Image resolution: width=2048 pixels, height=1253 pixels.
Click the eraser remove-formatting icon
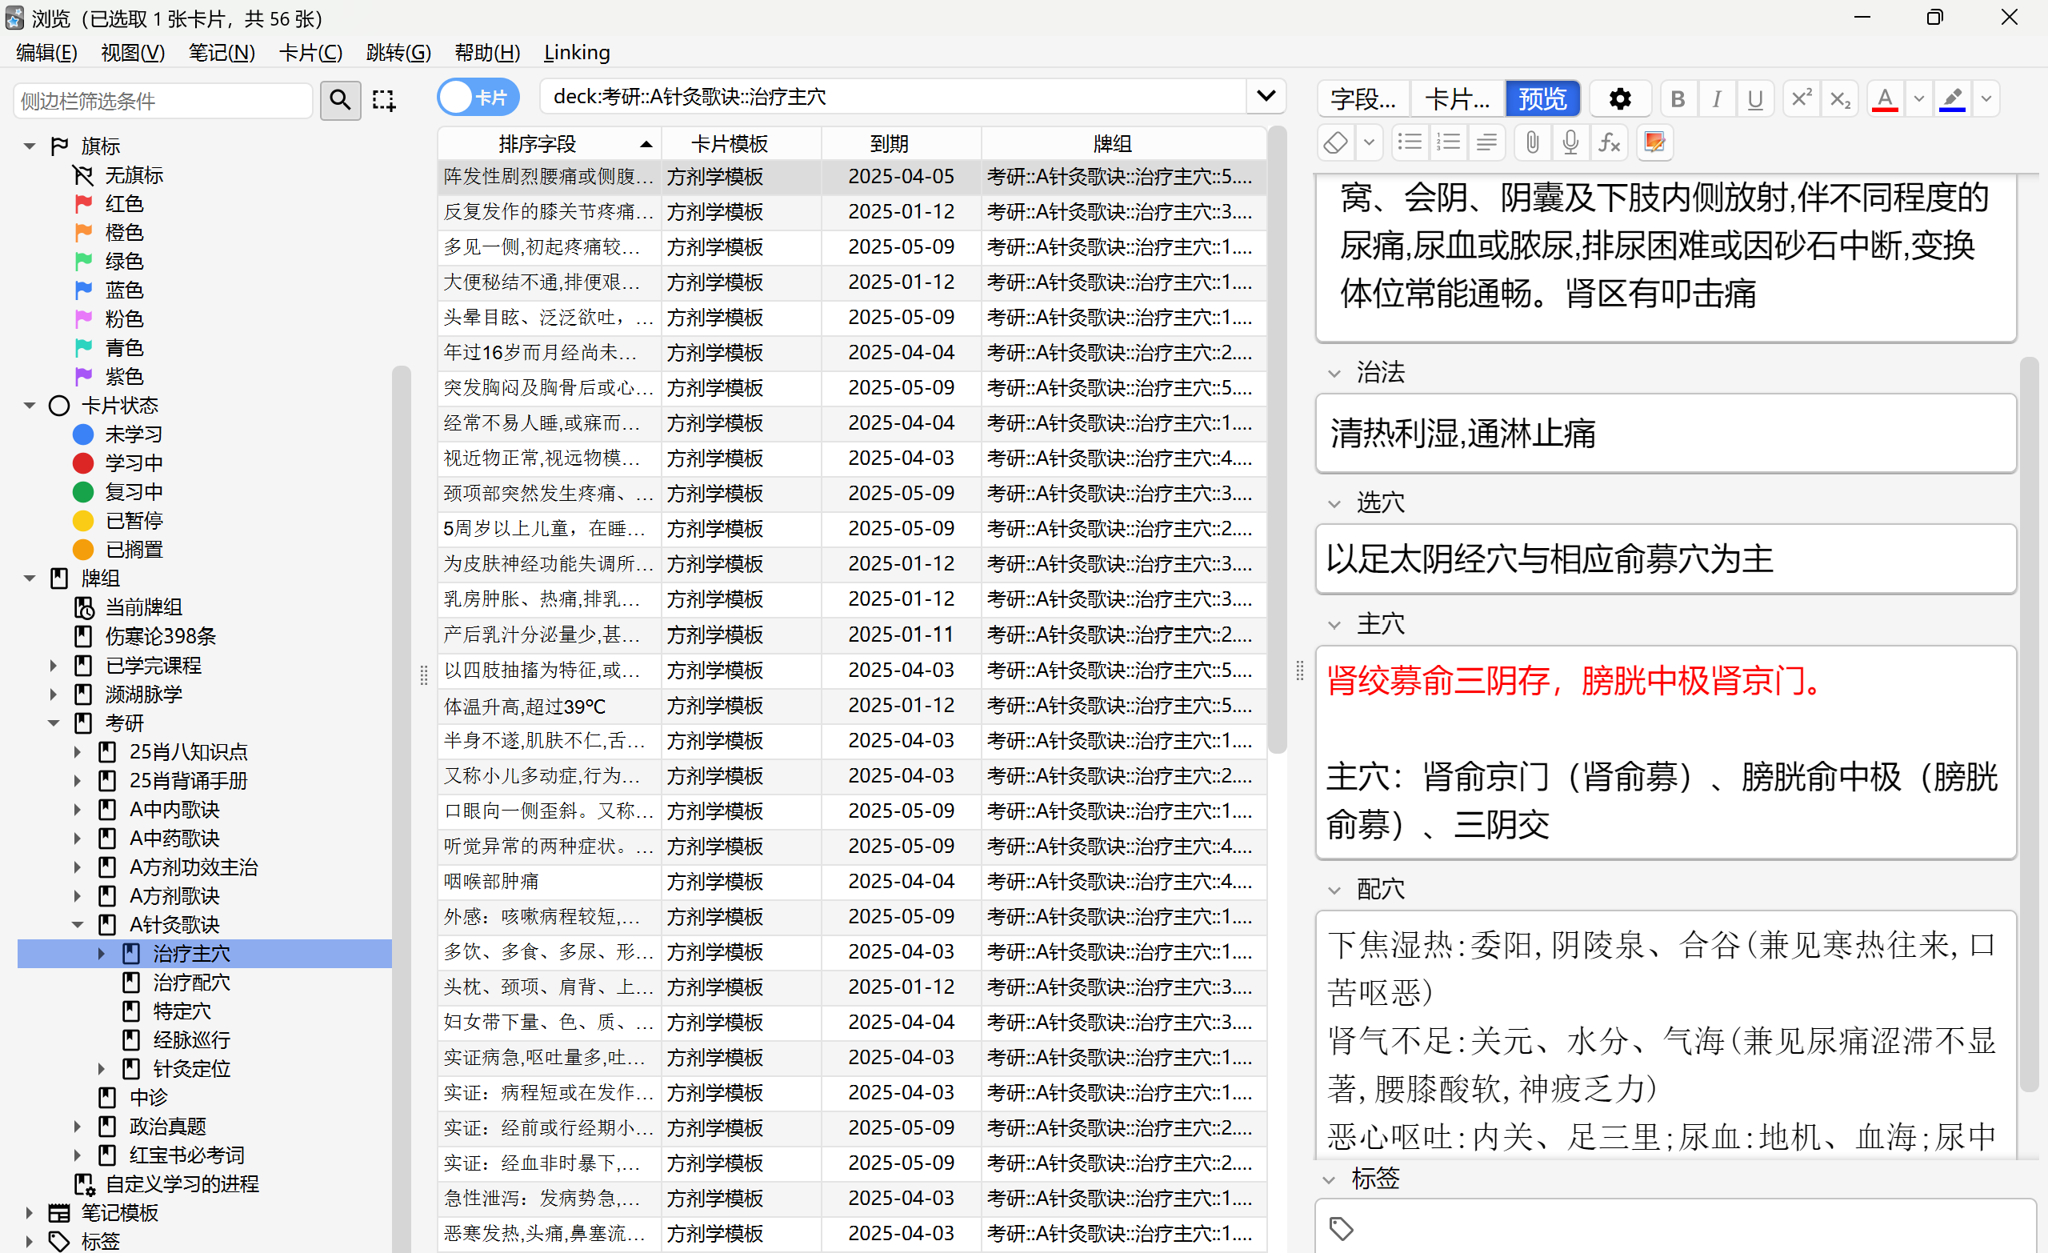[1336, 142]
